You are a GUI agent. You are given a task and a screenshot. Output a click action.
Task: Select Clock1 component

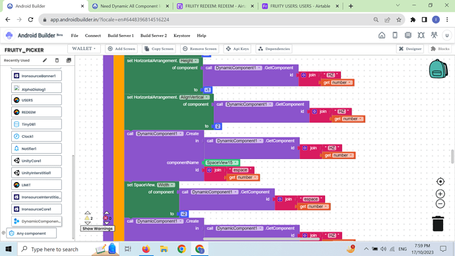coord(36,136)
